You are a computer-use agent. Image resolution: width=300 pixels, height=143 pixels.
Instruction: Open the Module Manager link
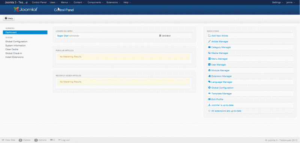(x=220, y=70)
